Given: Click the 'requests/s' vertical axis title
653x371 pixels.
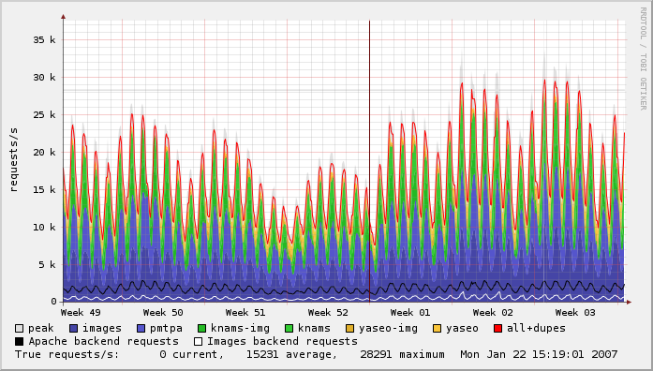Looking at the screenshot, I should pyautogui.click(x=14, y=160).
